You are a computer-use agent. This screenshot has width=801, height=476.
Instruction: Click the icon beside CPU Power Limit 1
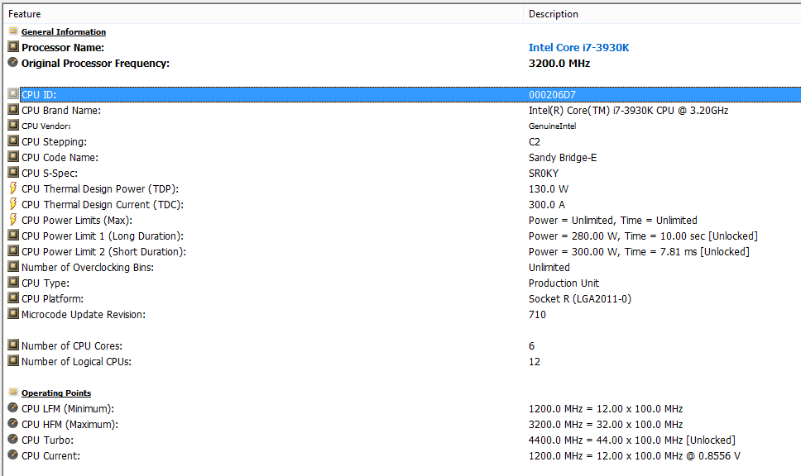(x=13, y=236)
